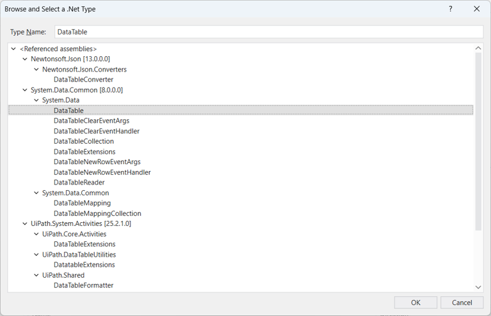
Task: Click the UiPath.Shared namespace label
Action: tap(63, 275)
